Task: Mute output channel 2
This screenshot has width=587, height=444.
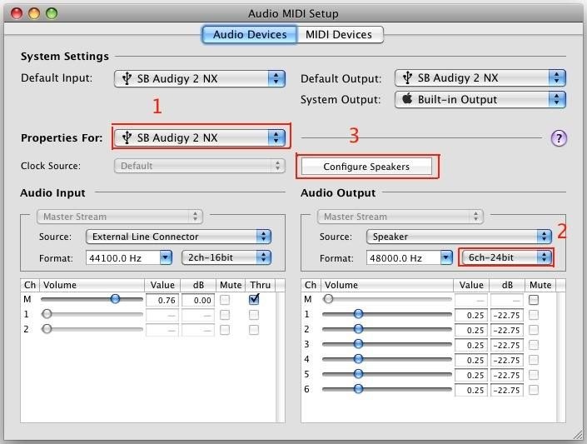Action: point(534,330)
